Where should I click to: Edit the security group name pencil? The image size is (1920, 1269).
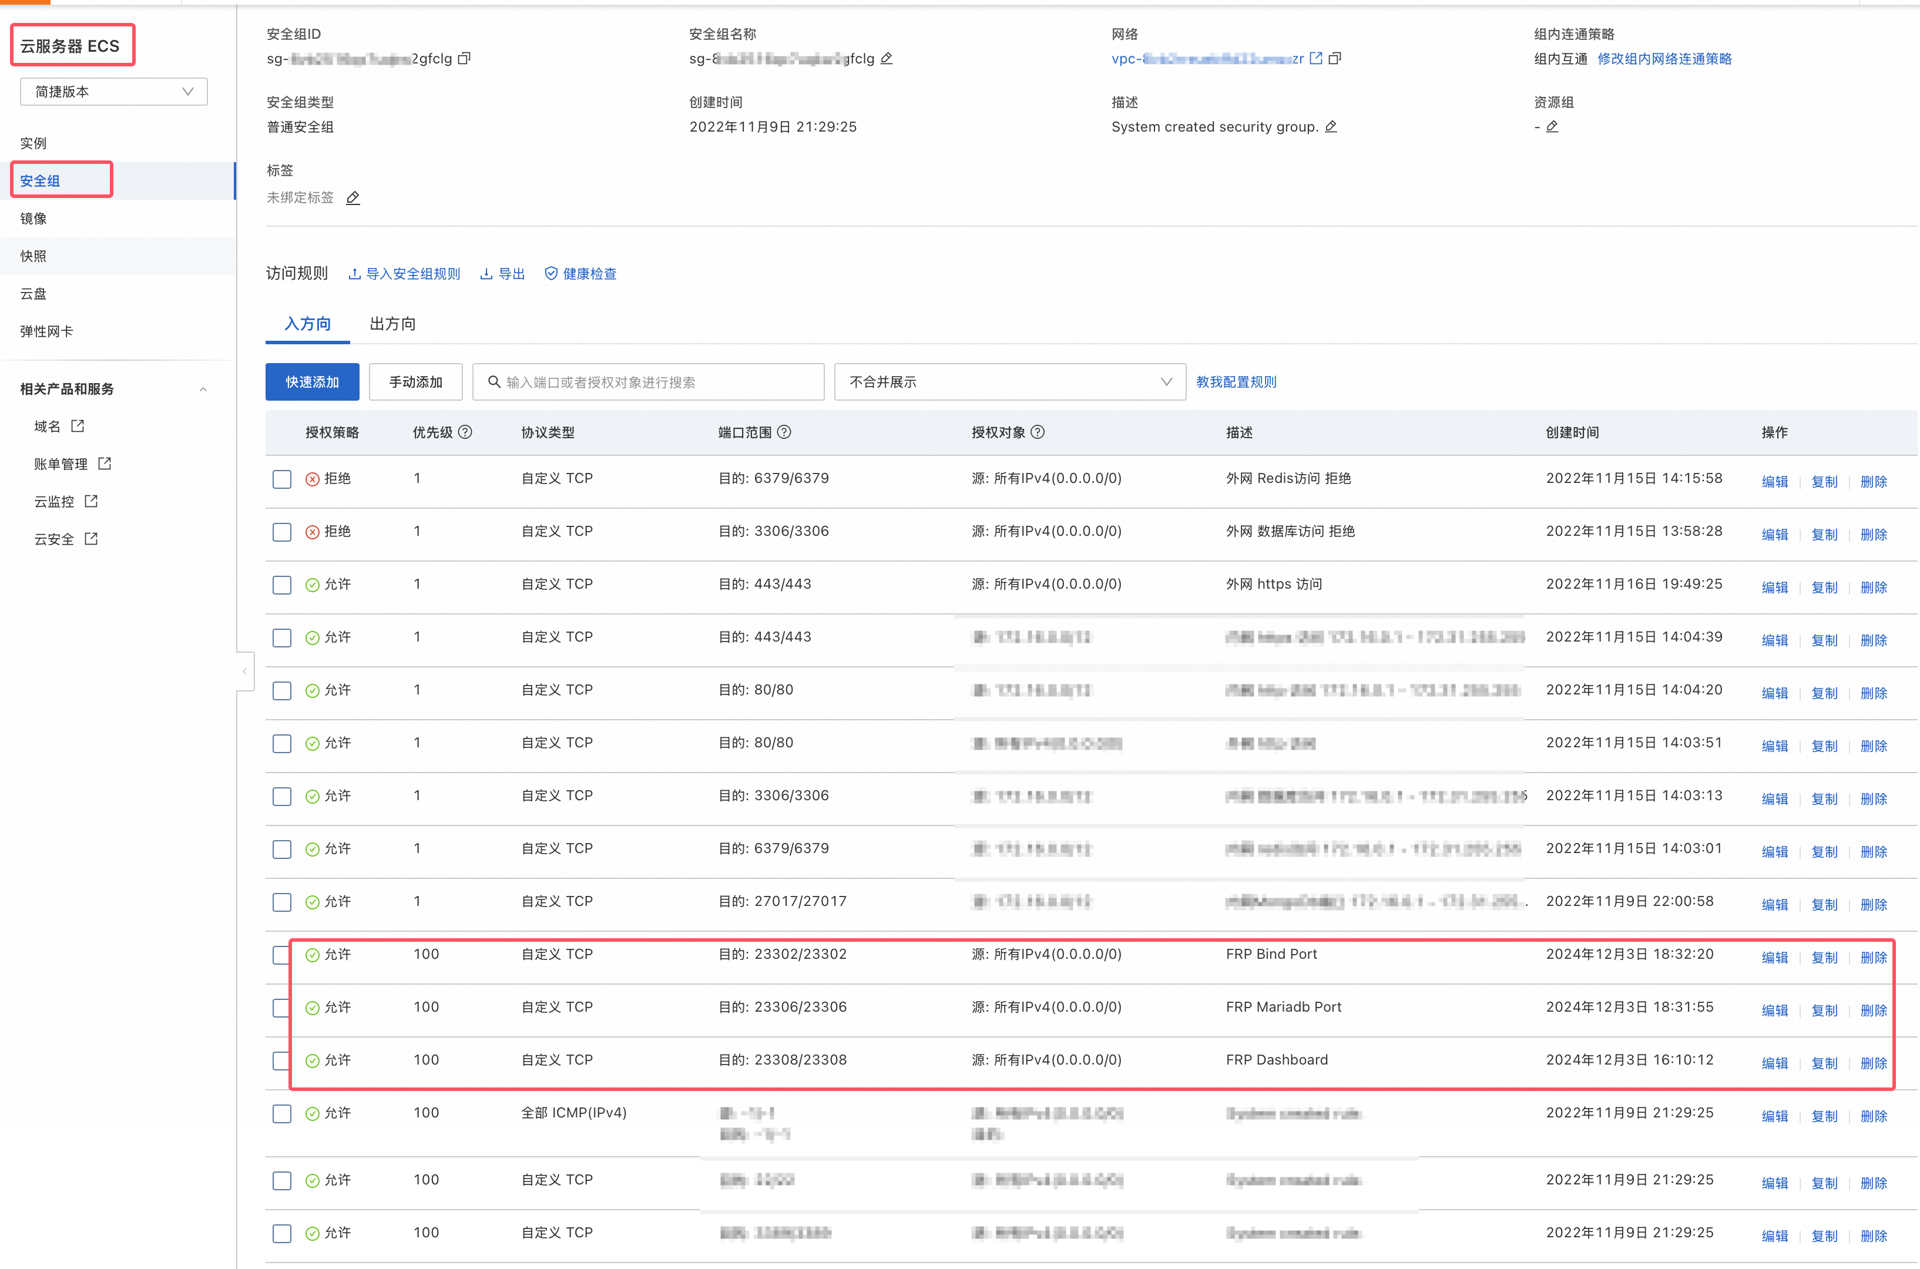(887, 58)
